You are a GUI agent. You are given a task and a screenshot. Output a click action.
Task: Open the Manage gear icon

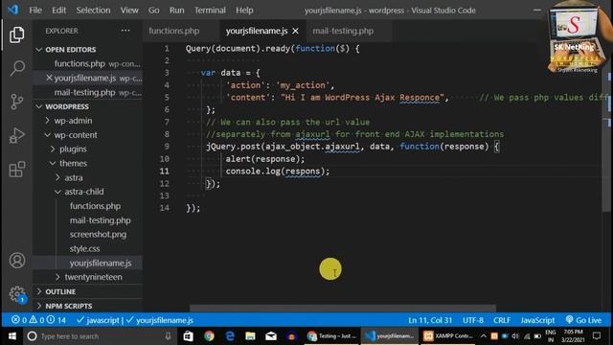[x=17, y=294]
